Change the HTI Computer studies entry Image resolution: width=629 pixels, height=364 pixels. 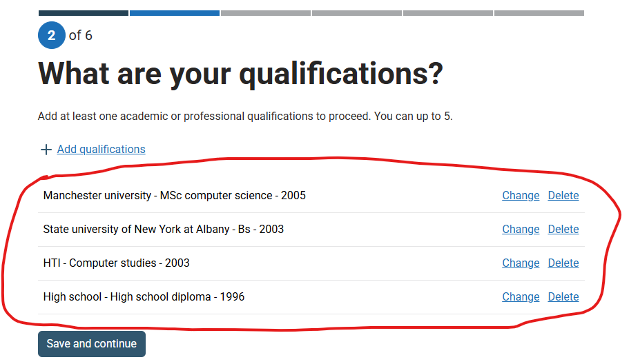(x=521, y=263)
